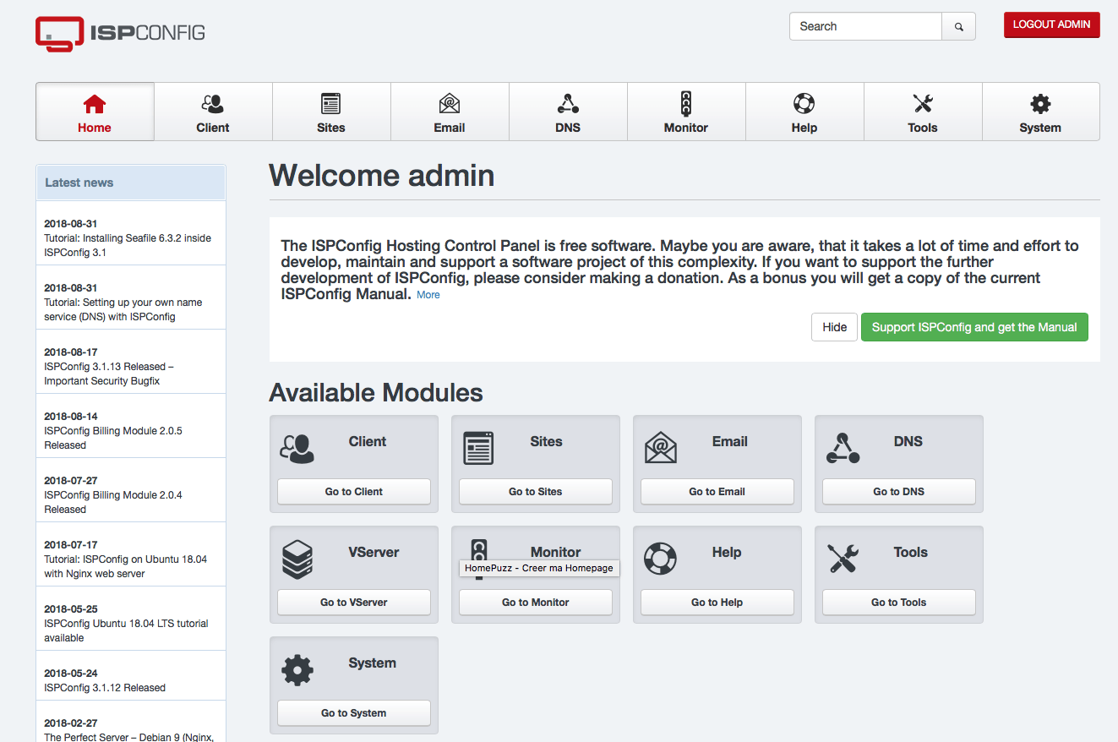
Task: Click the Sites page icon in navigation bar
Action: pos(331,104)
